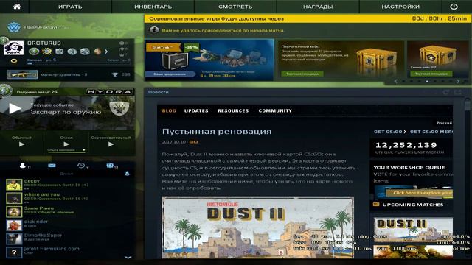This screenshot has width=472, height=265.
Task: Open ORCTURUS profile avatar
Action: pyautogui.click(x=13, y=48)
